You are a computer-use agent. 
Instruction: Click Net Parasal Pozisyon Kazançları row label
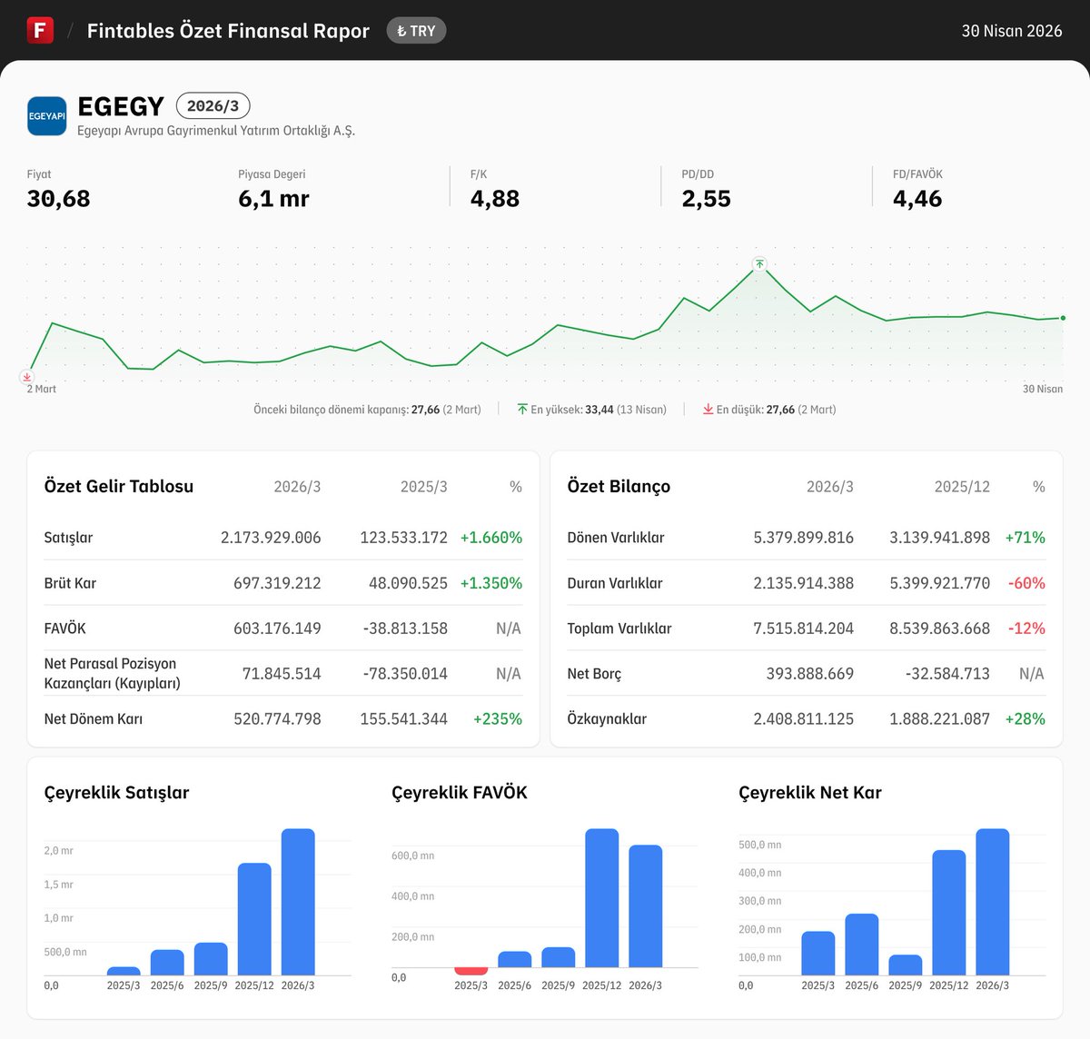pos(113,673)
